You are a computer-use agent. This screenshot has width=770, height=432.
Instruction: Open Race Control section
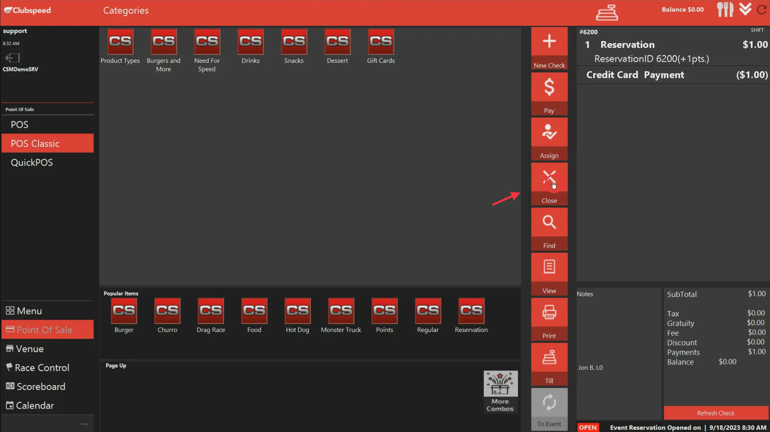(47, 368)
